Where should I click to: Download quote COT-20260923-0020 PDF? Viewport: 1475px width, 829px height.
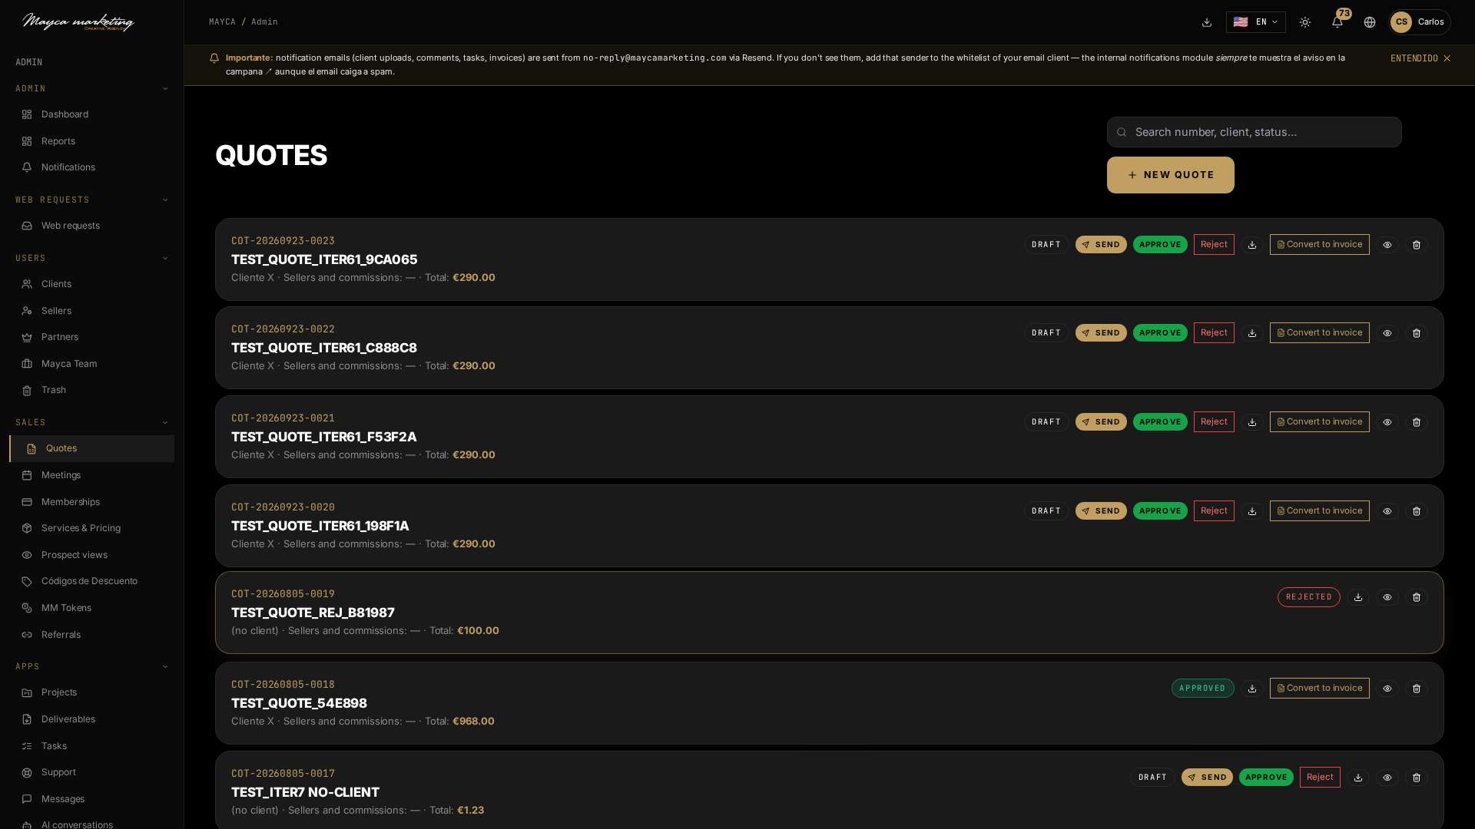[x=1252, y=511]
